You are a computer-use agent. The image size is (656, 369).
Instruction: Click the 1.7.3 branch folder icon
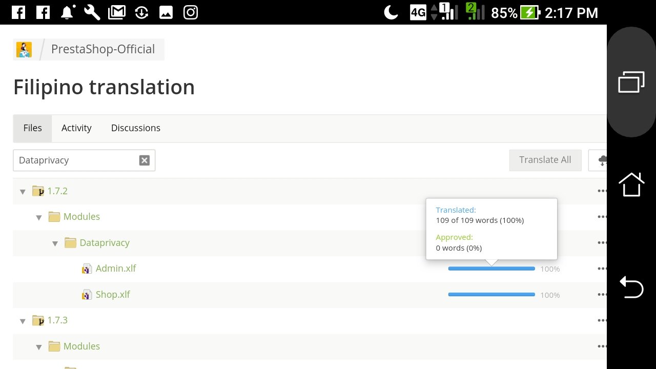[x=38, y=320]
